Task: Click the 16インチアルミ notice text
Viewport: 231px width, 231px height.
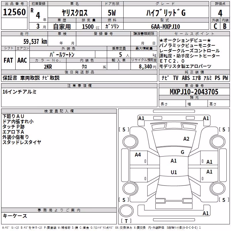Action: tap(19, 92)
